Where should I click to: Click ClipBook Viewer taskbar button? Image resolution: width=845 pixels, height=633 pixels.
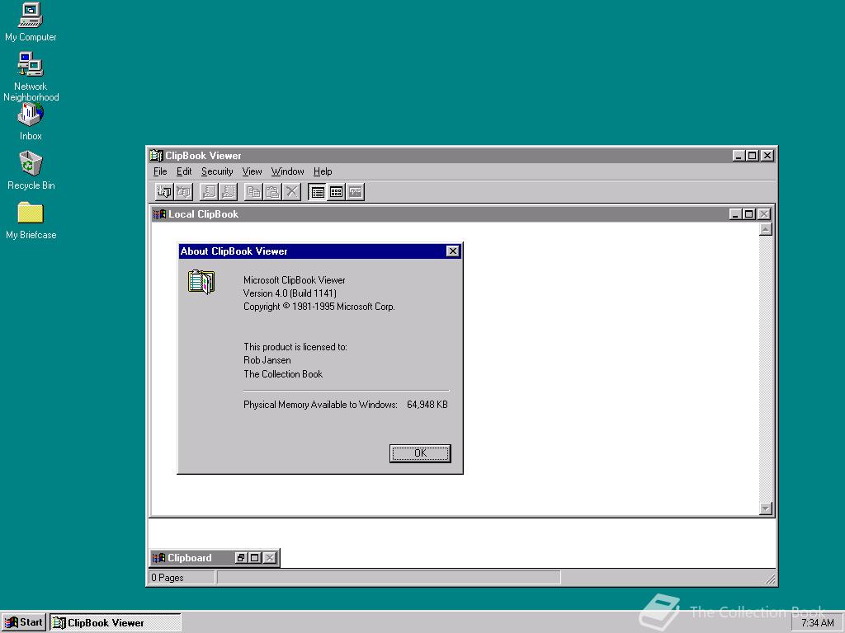pos(116,623)
